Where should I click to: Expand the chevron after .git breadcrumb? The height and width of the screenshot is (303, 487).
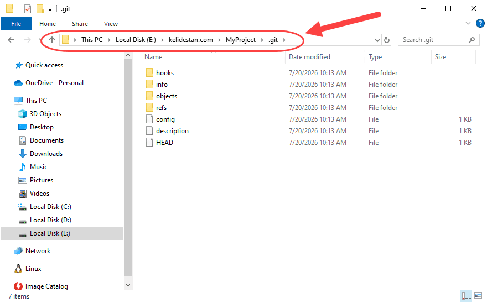(284, 40)
